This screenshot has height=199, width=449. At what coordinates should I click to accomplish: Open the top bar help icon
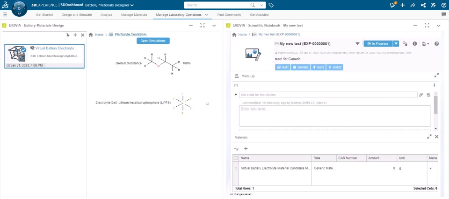[x=443, y=5]
